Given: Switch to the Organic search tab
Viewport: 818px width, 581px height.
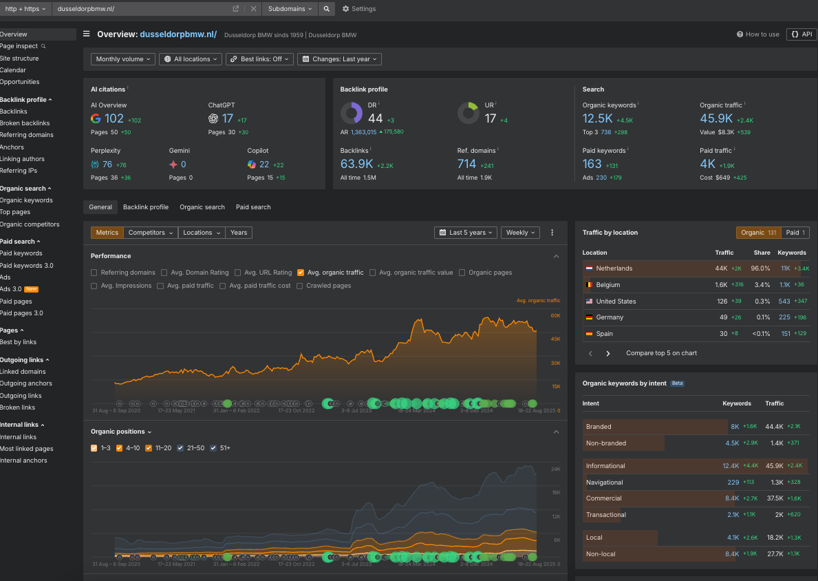Looking at the screenshot, I should [202, 207].
